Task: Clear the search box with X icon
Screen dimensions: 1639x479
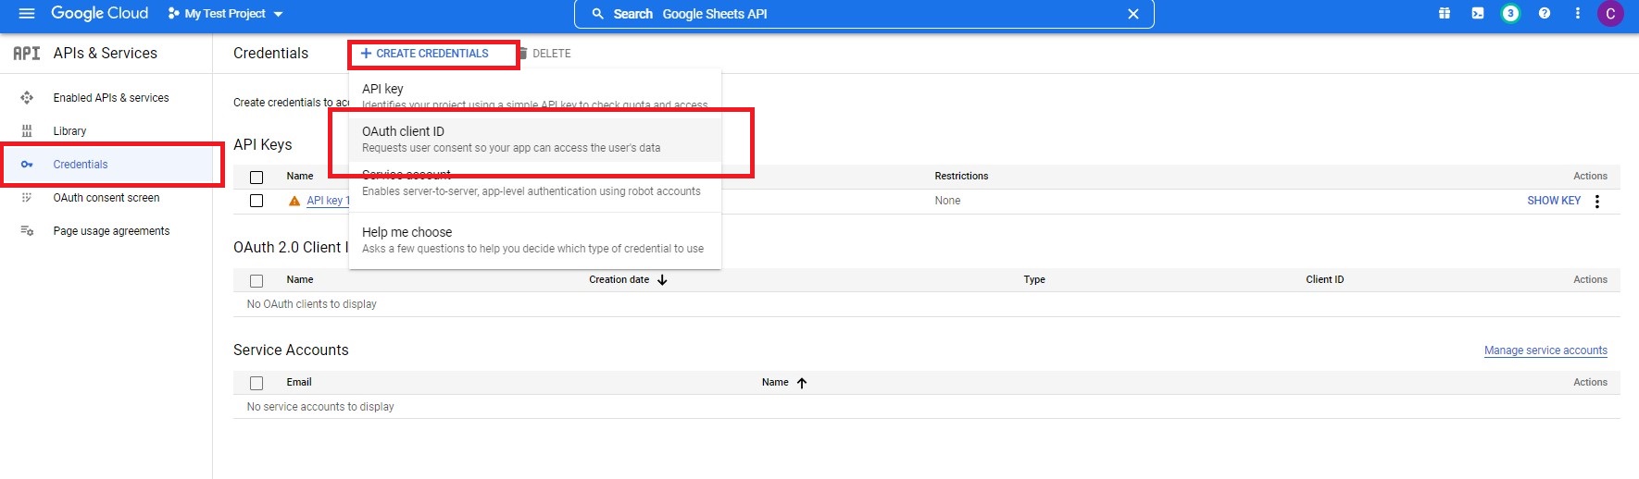Action: [1132, 14]
